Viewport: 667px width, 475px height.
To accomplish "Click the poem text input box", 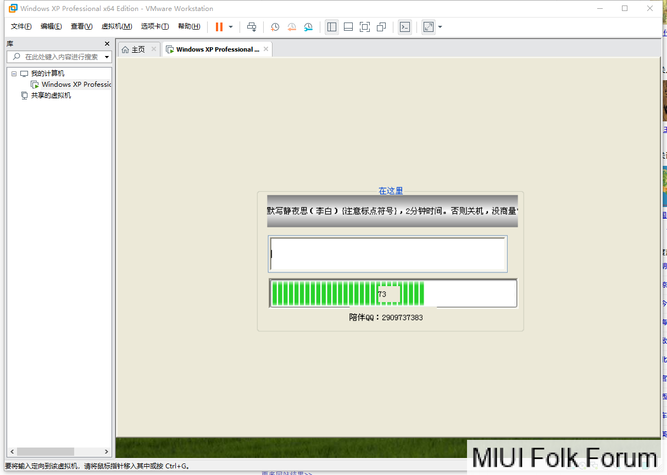I will point(387,254).
